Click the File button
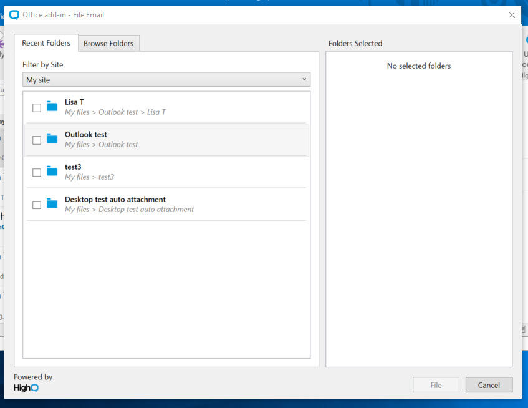The width and height of the screenshot is (528, 408). click(x=436, y=385)
